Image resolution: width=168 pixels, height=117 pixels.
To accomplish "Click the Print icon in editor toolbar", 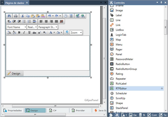I will pyautogui.click(x=16, y=16).
